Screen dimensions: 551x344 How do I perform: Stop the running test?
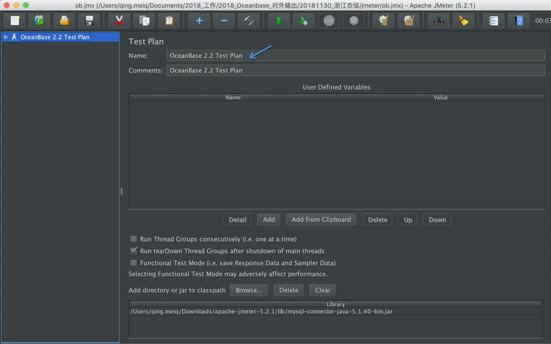[x=329, y=20]
